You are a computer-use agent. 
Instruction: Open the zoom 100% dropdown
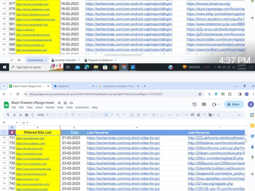point(43,115)
